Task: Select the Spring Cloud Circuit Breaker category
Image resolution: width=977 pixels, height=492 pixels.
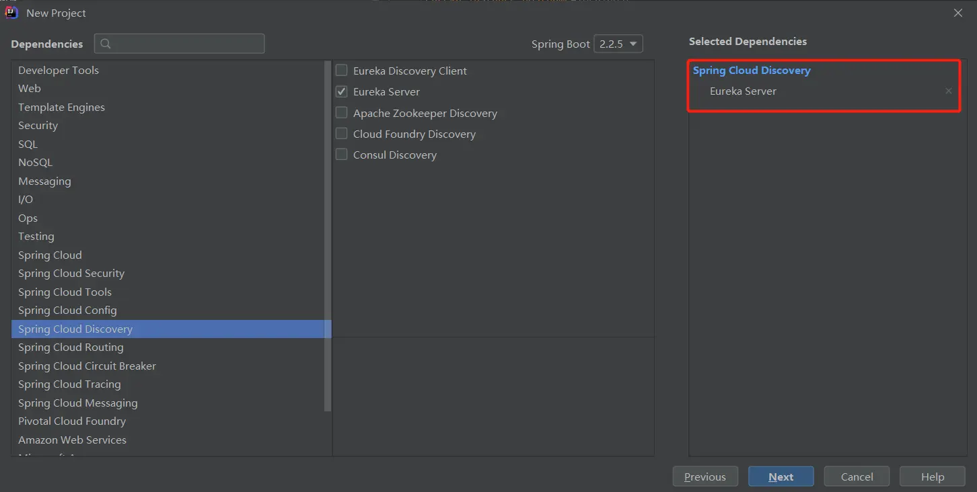Action: [168, 366]
